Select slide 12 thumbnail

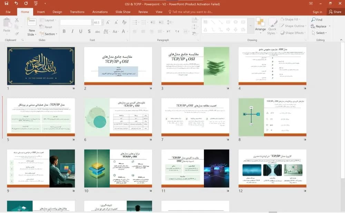[x=273, y=169]
